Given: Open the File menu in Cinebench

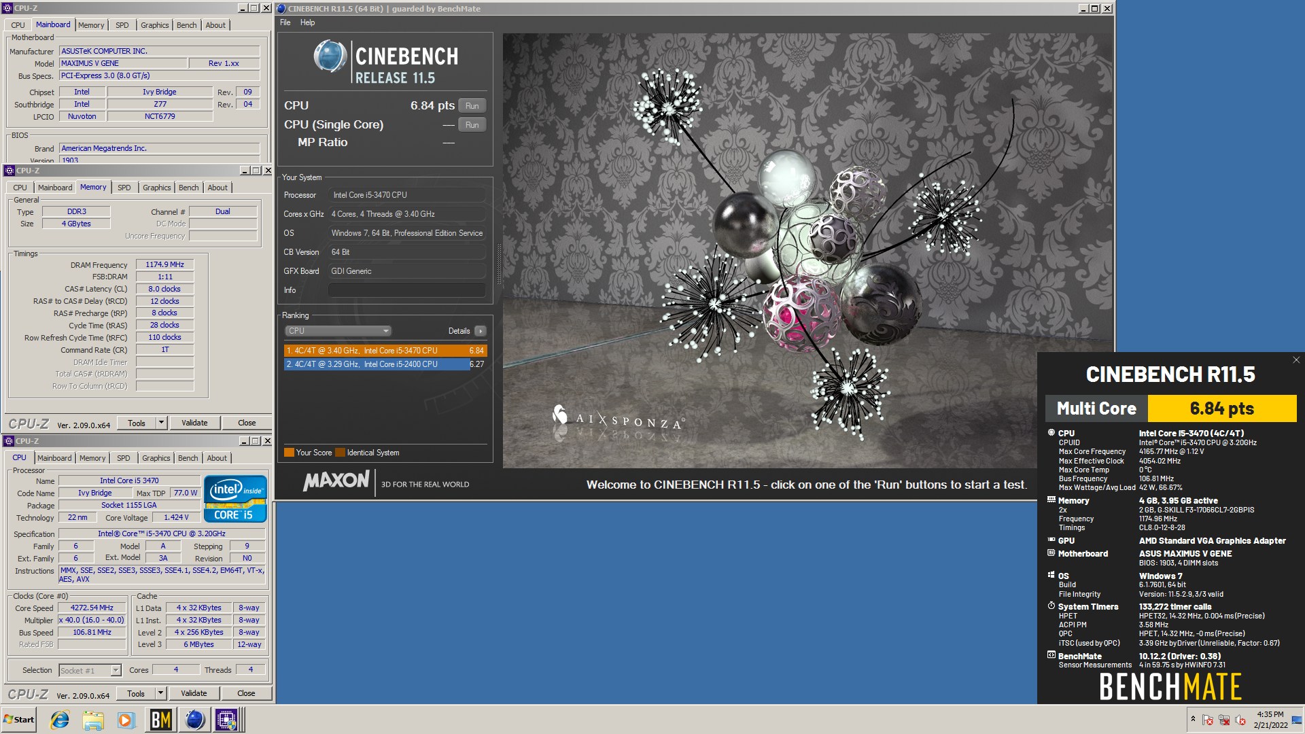Looking at the screenshot, I should (x=285, y=22).
